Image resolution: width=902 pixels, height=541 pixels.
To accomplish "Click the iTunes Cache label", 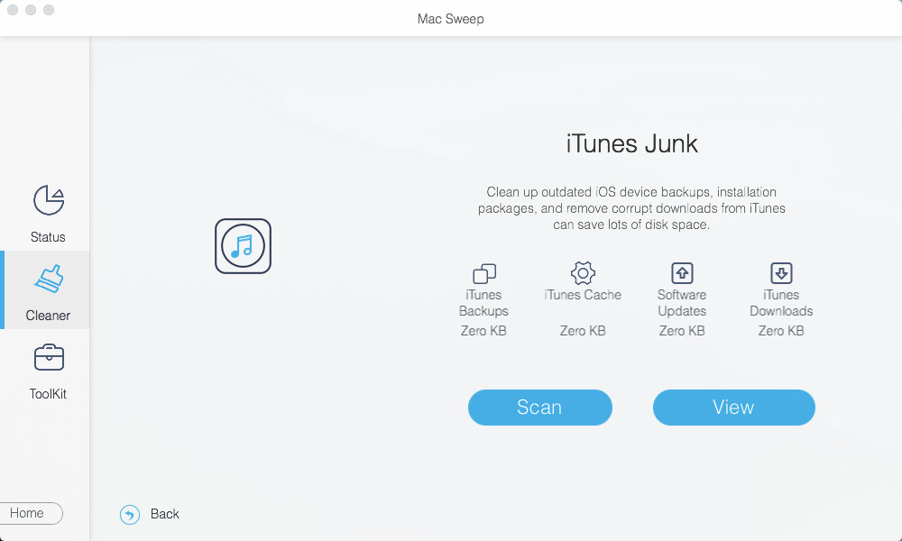I will (583, 295).
